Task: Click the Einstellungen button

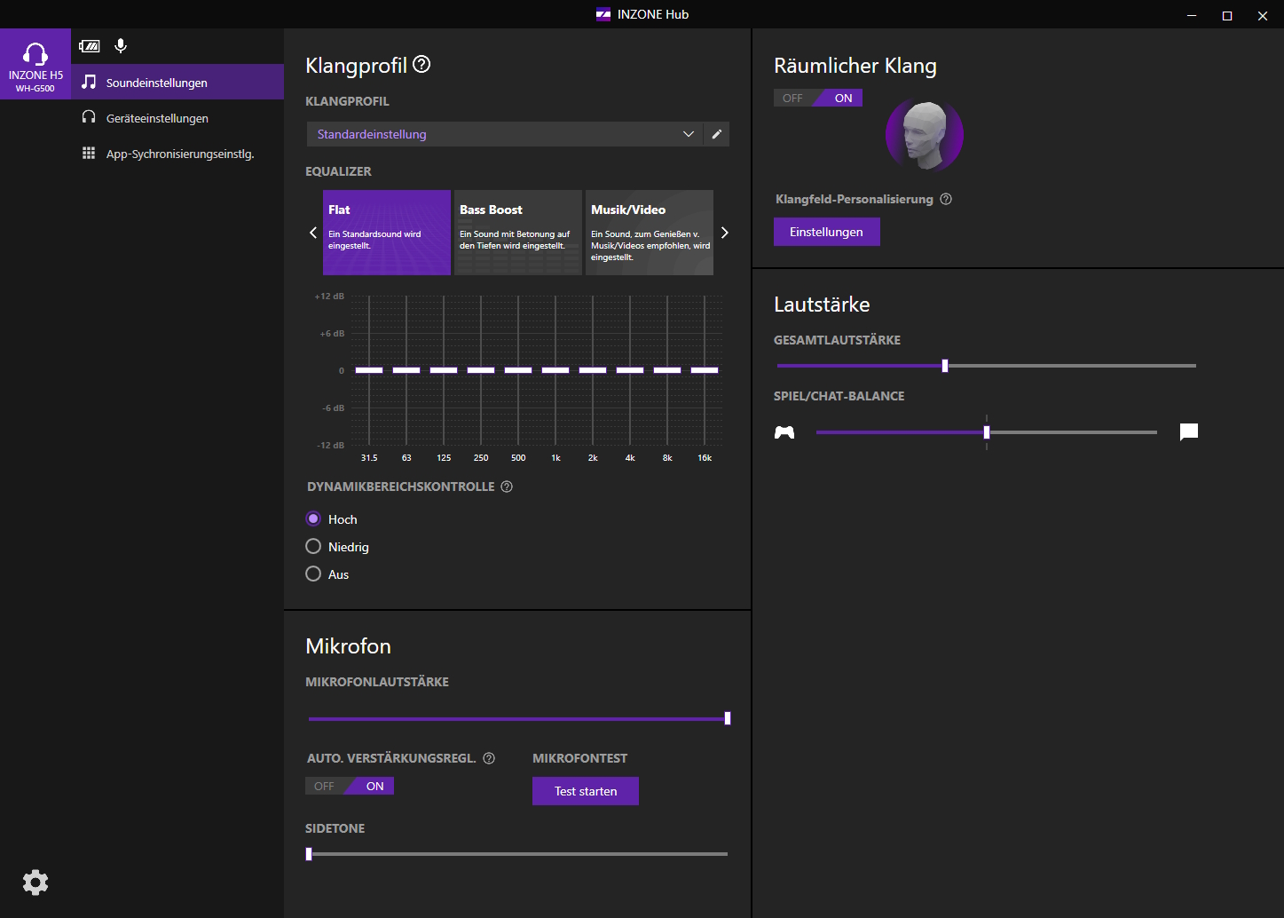Action: (x=826, y=232)
